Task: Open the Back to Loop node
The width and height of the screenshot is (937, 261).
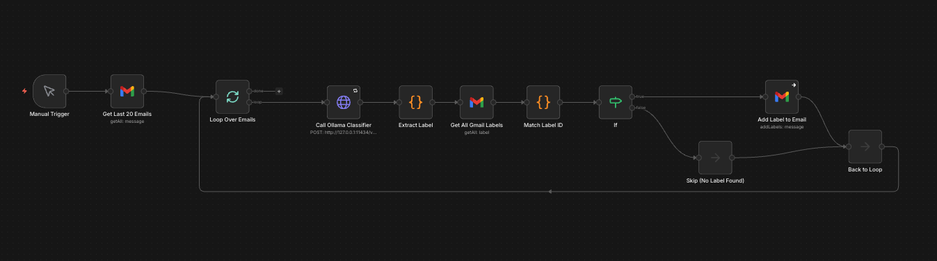Action: point(865,146)
